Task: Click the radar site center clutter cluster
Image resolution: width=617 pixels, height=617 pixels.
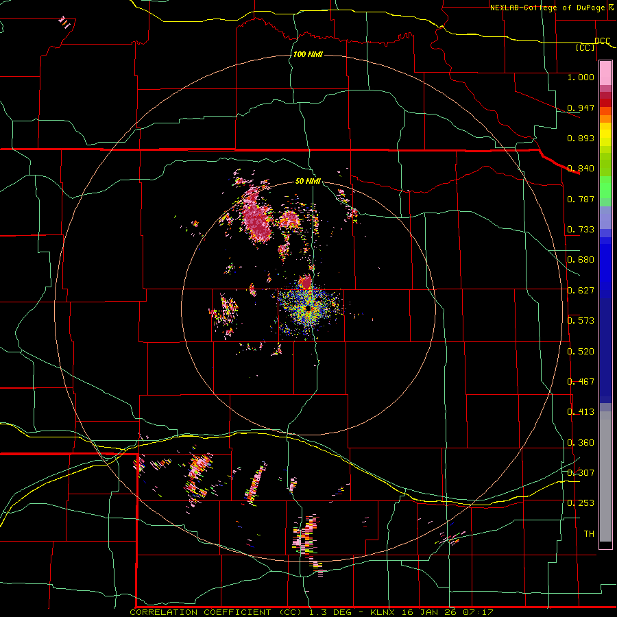Action: pos(310,309)
